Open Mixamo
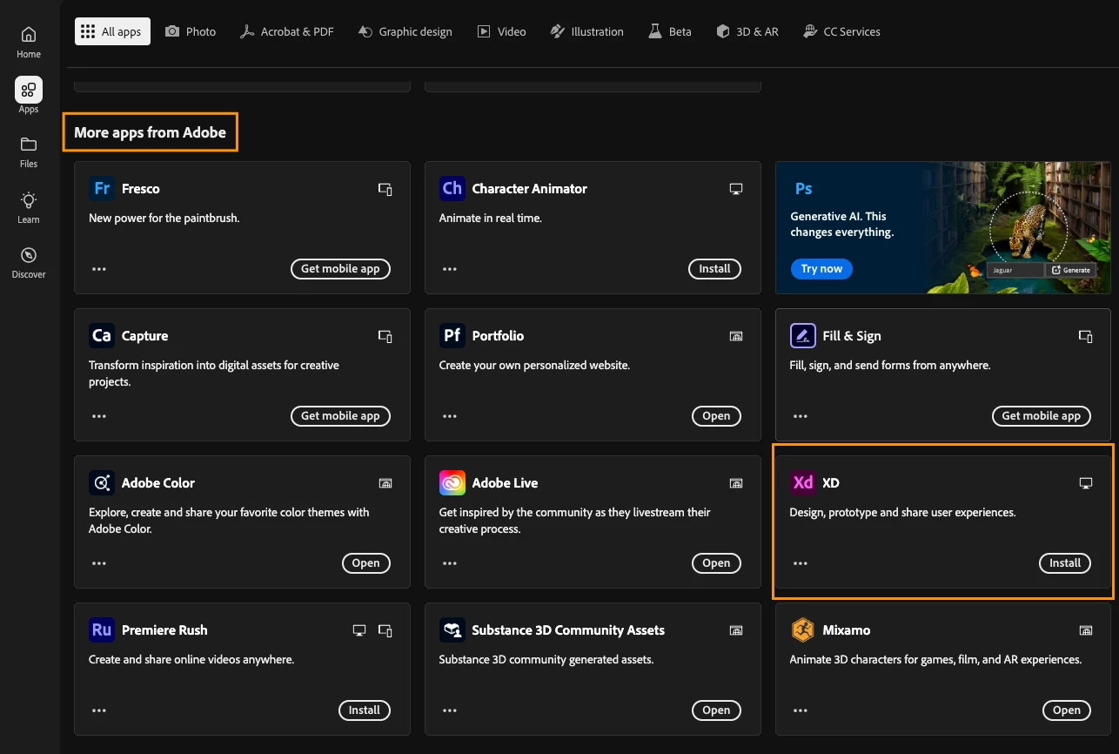Viewport: 1119px width, 754px height. tap(1067, 710)
